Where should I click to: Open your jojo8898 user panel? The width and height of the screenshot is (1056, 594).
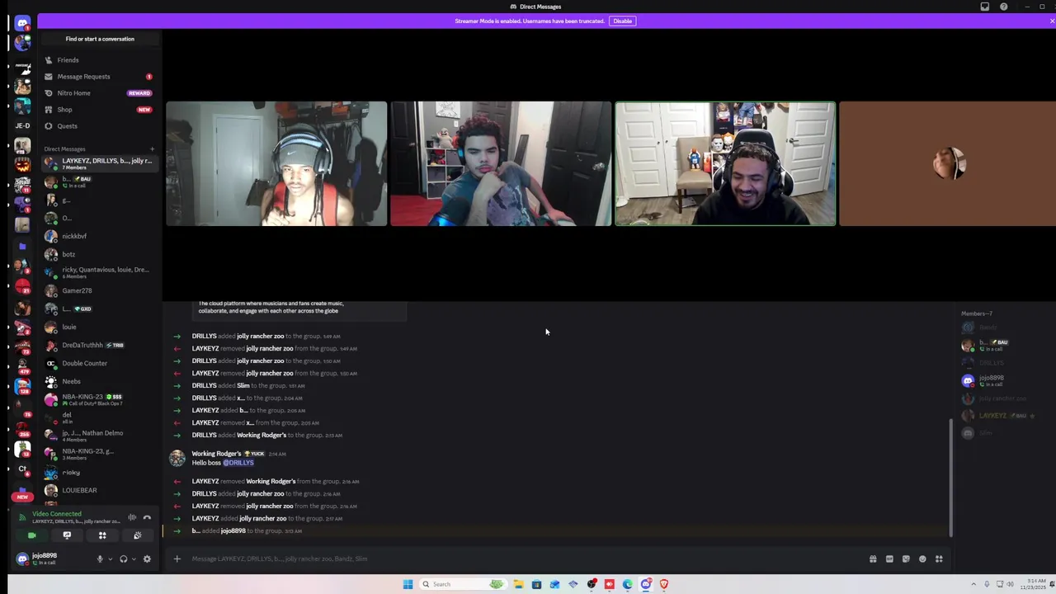tap(52, 559)
